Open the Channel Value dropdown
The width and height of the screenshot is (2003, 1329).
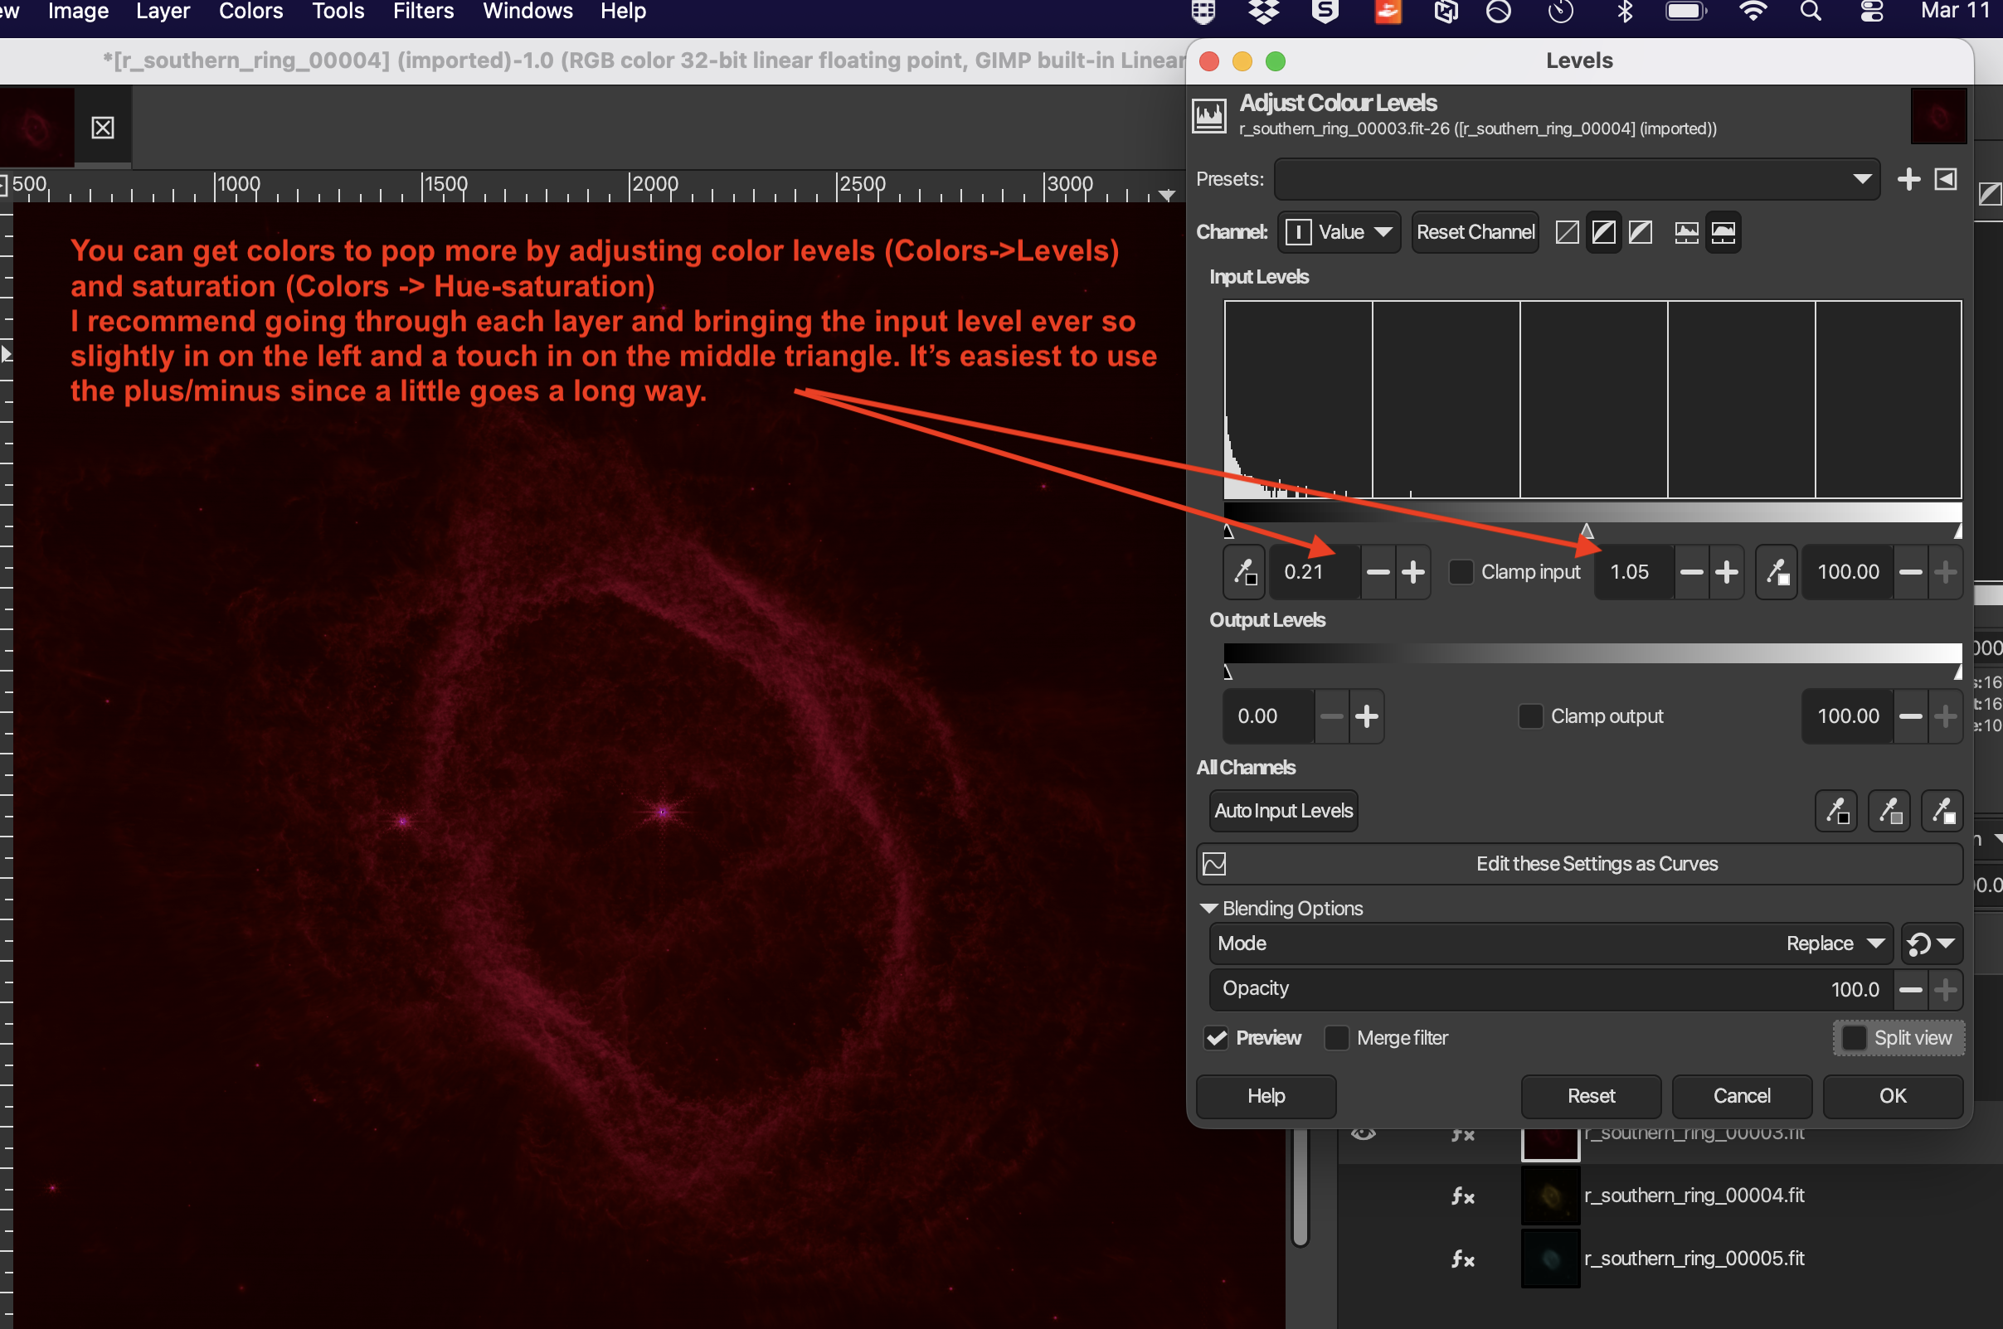point(1339,232)
